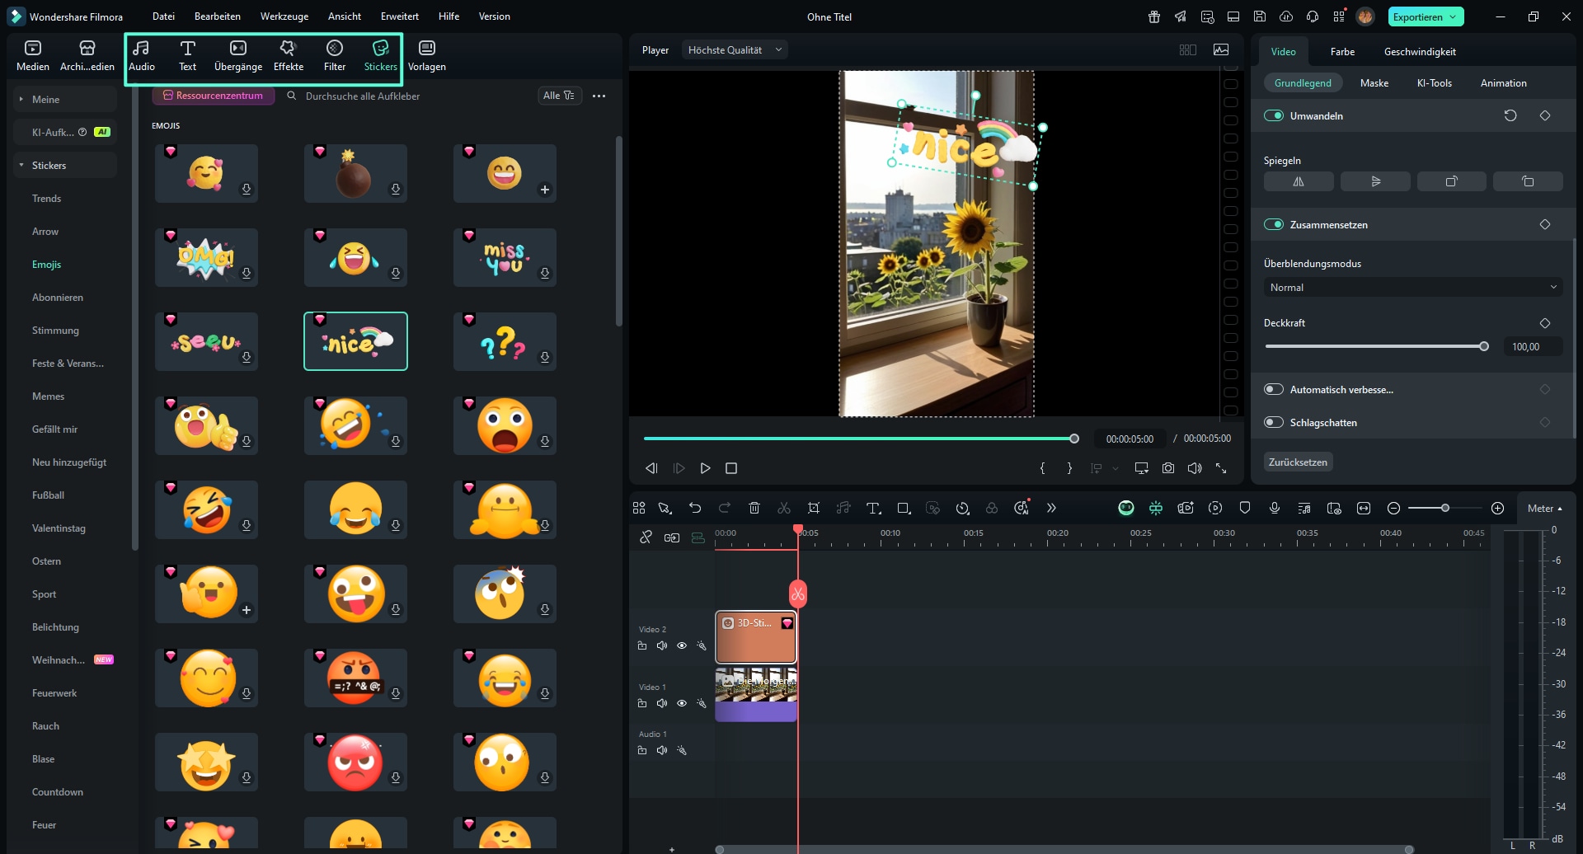Open the Filter tab

335,56
